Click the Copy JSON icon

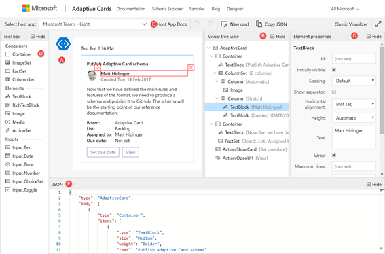pyautogui.click(x=259, y=24)
